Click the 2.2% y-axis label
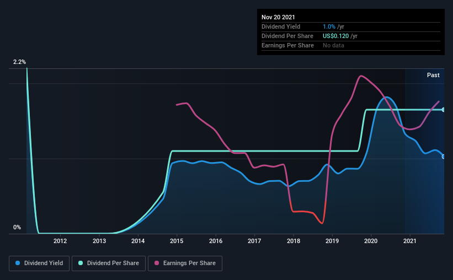The width and height of the screenshot is (453, 280). click(x=19, y=62)
